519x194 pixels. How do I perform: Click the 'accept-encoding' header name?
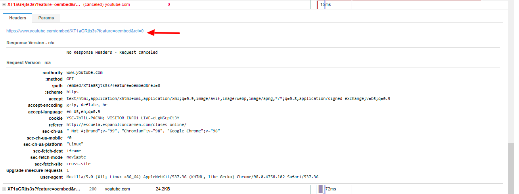pos(45,105)
